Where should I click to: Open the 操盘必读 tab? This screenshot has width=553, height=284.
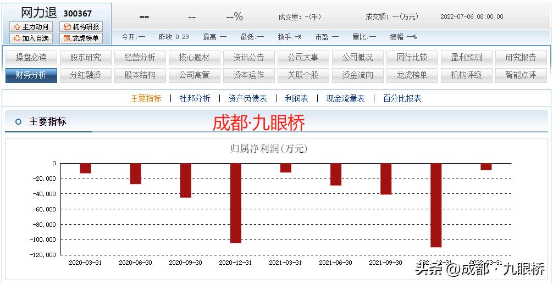[x=31, y=58]
